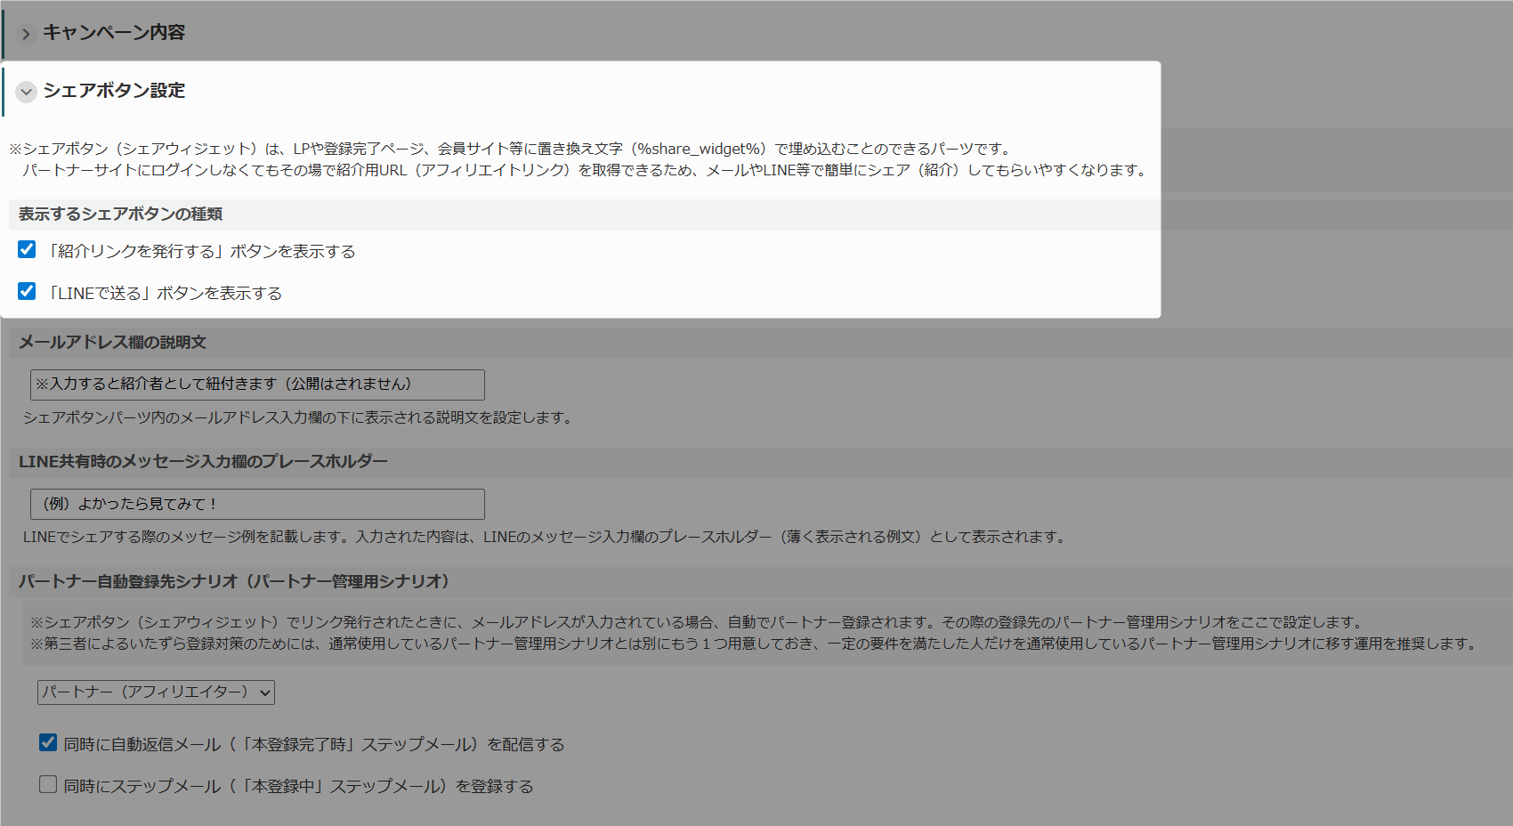Uncheck the 紹介リンクを発行する checkbox
The image size is (1513, 826).
pos(27,250)
